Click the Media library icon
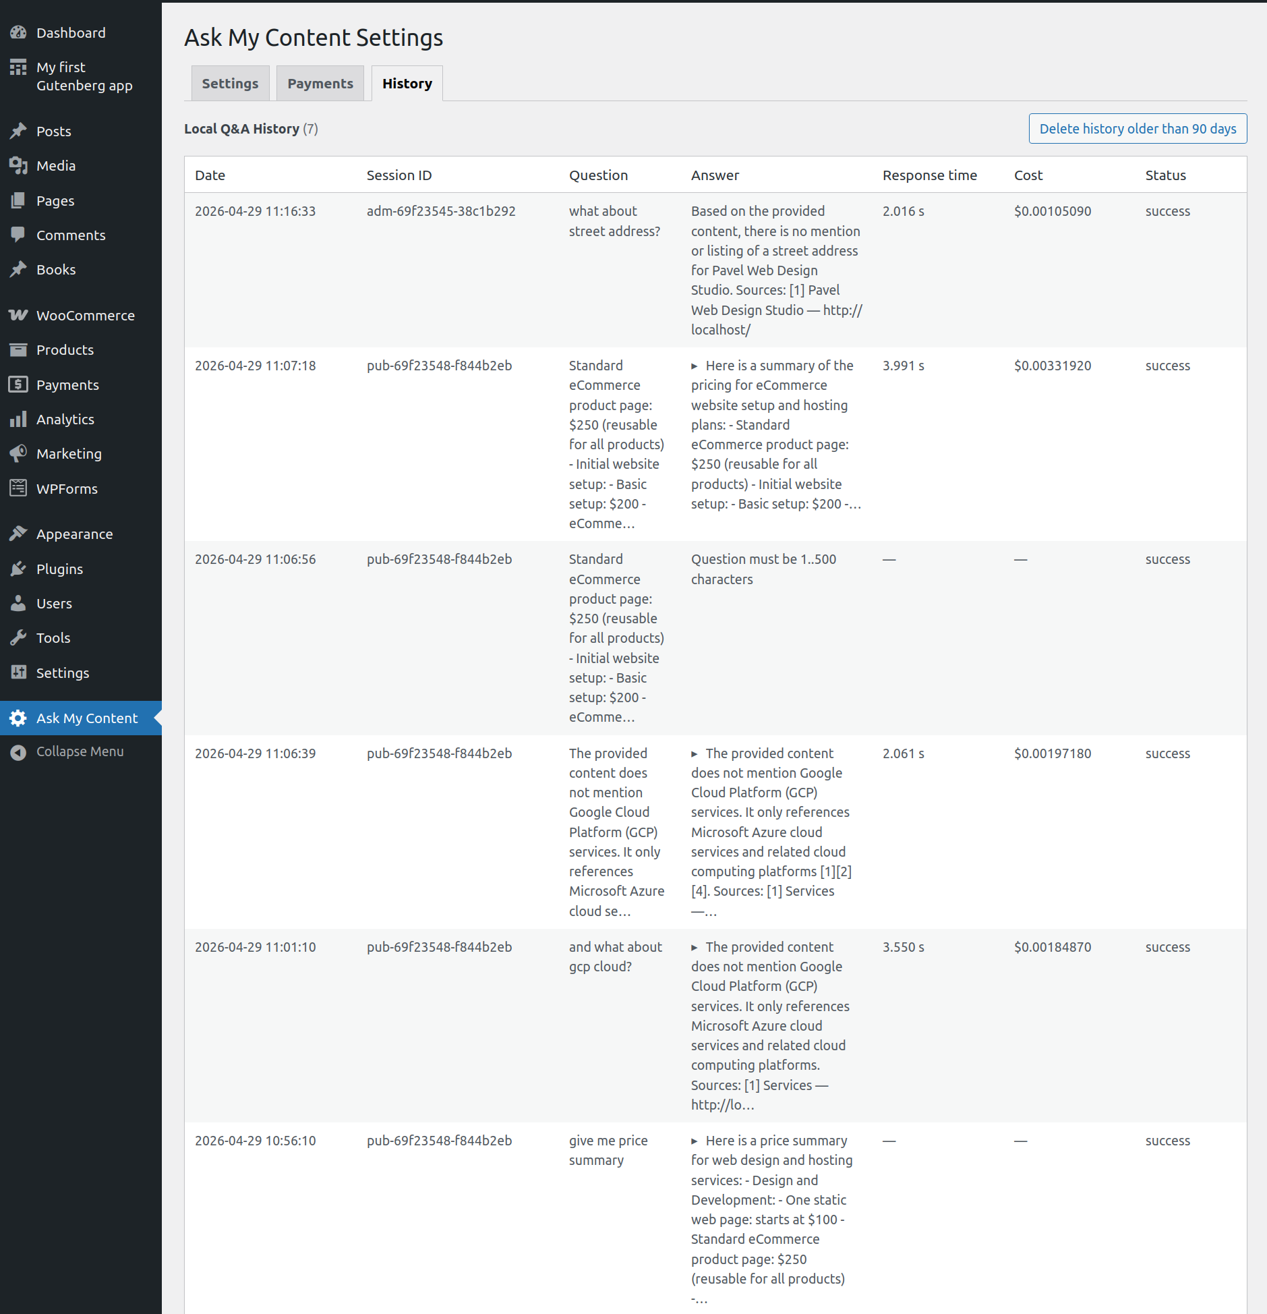 (x=18, y=165)
